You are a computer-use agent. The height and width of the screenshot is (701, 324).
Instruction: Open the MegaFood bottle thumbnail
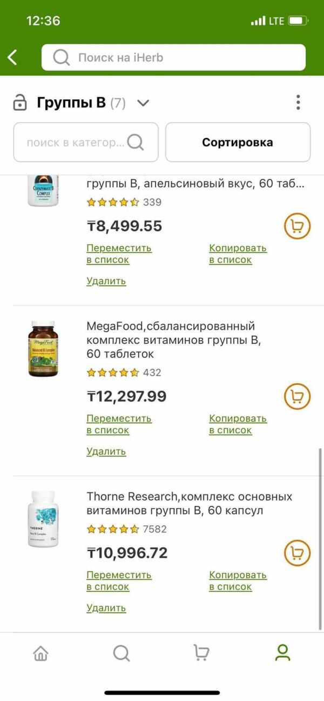point(43,349)
